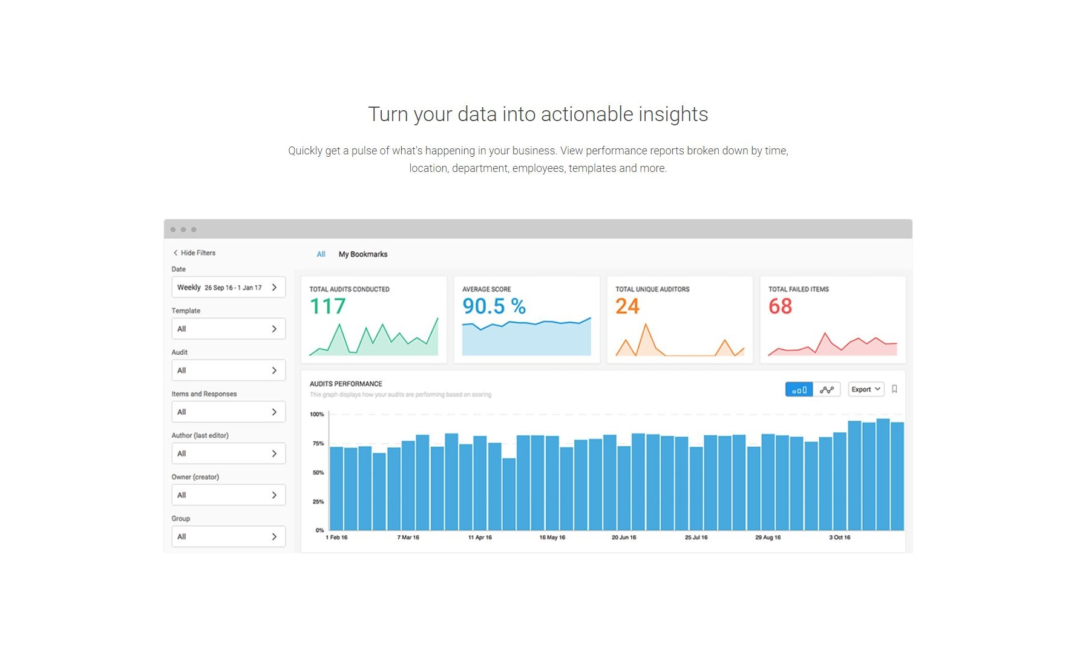The image size is (1074, 646).
Task: Bookmark the Audits Performance graph
Action: [x=894, y=389]
